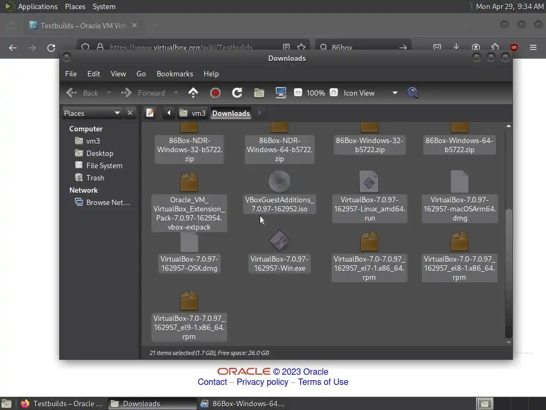This screenshot has height=410, width=546.
Task: Open Browse Network in the sidebar
Action: coord(108,202)
